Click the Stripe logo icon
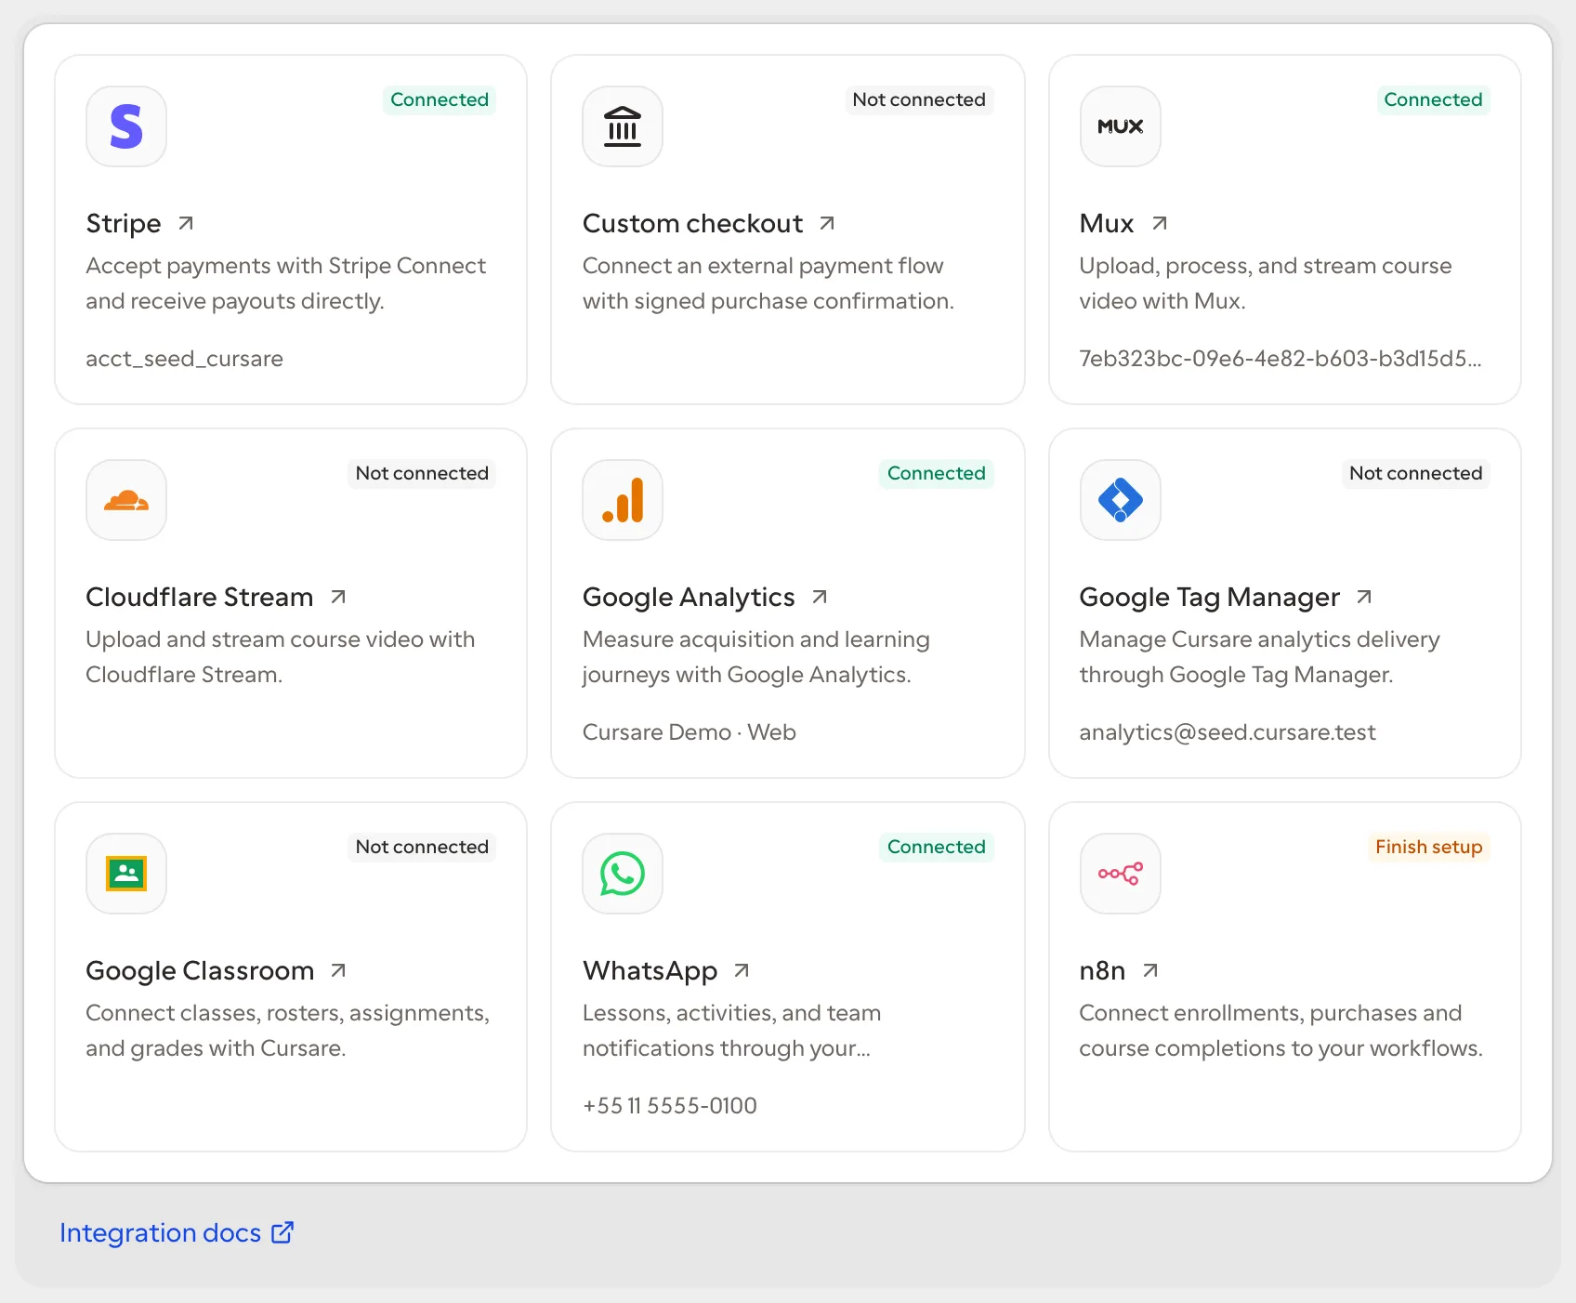Viewport: 1576px width, 1303px height. click(x=126, y=126)
